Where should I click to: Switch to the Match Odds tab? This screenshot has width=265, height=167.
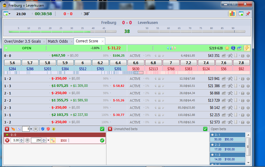pyautogui.click(x=58, y=41)
